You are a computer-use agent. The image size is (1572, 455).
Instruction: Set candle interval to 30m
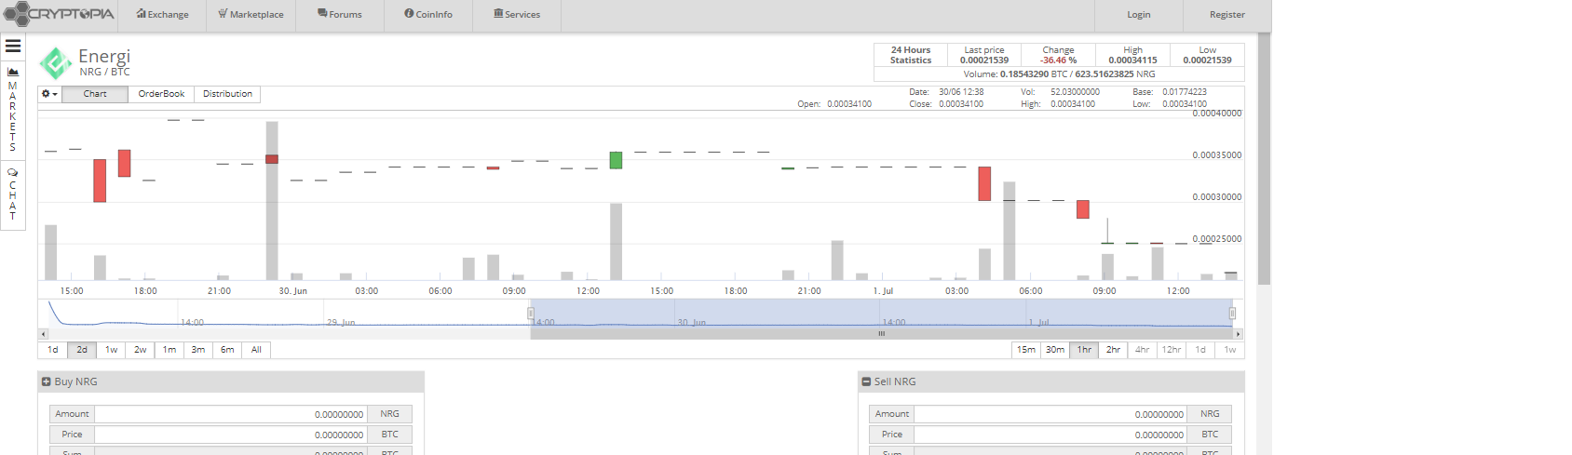pos(1055,350)
